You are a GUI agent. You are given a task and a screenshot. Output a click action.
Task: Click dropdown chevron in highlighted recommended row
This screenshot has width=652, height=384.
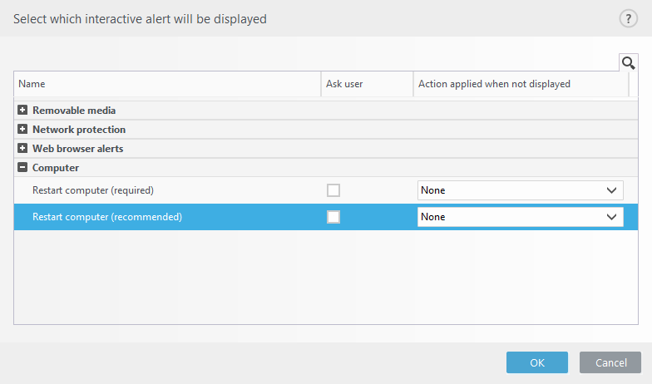611,217
